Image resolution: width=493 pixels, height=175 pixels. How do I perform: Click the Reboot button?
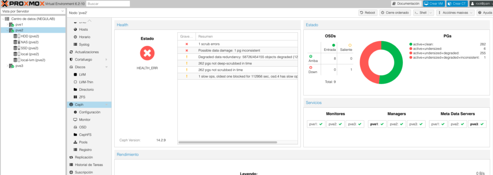tap(368, 13)
